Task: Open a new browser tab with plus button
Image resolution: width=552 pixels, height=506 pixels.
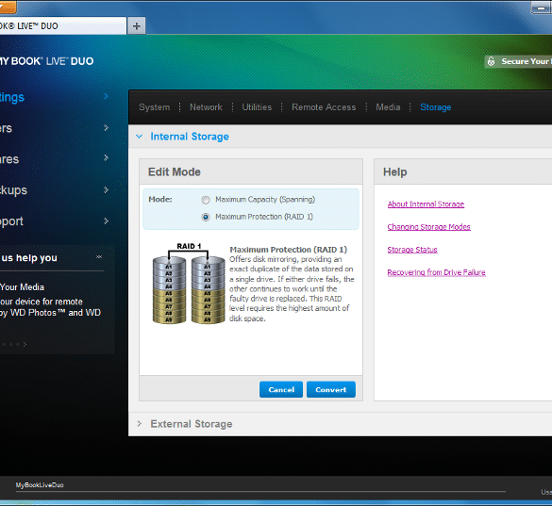Action: pos(136,26)
